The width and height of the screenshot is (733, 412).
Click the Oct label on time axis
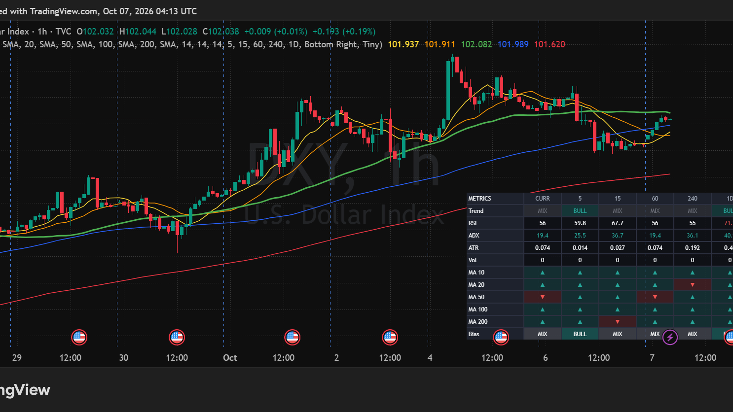coord(230,358)
